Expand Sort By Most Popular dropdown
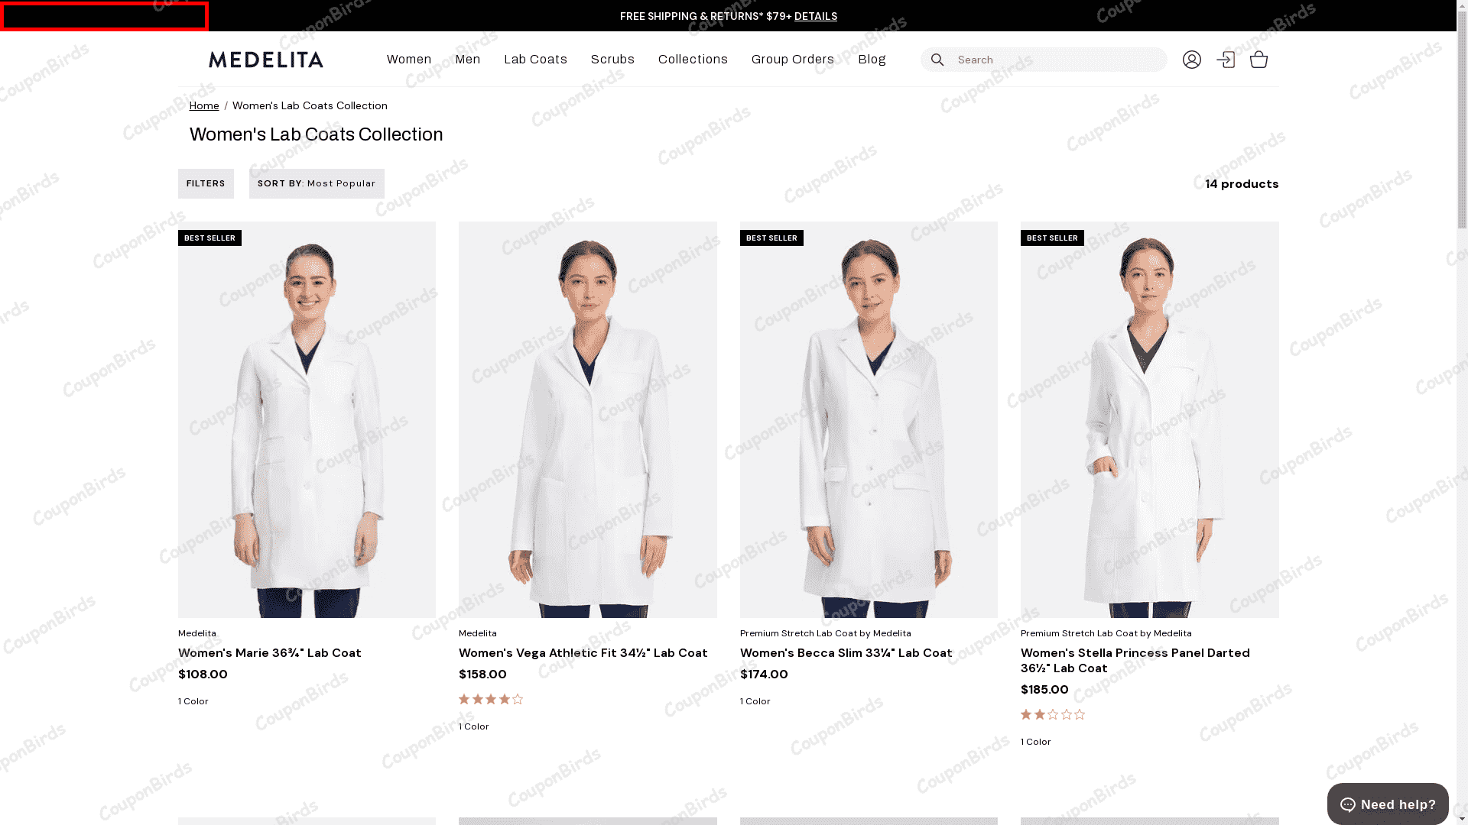This screenshot has height=825, width=1468. pos(317,183)
